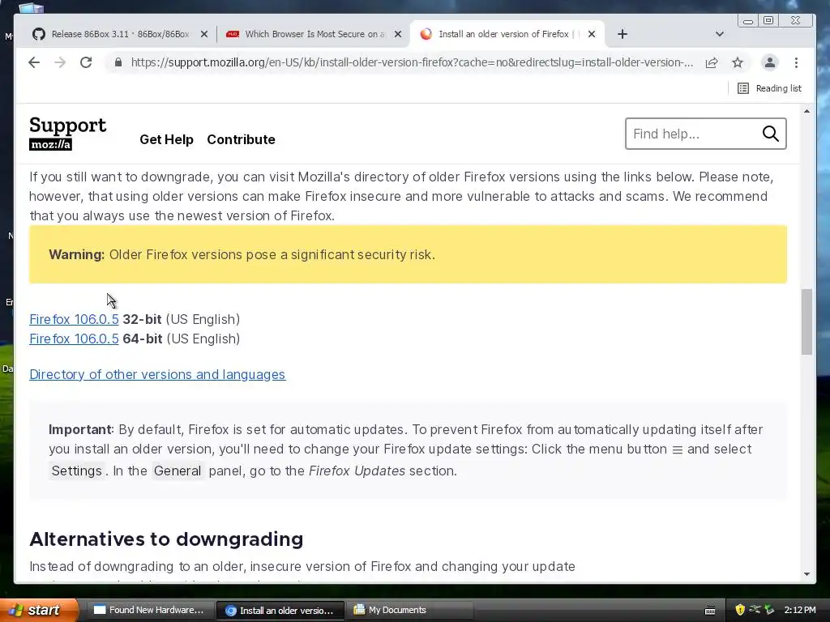The width and height of the screenshot is (830, 622).
Task: Switch to Found New Hardware taskbar window
Action: coord(149,610)
